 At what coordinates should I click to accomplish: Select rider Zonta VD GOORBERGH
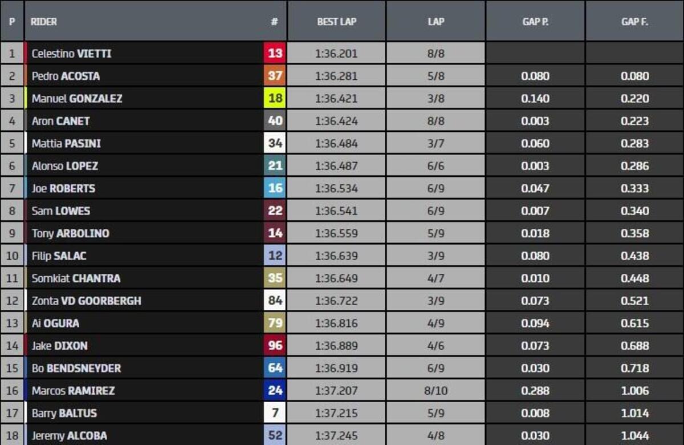pos(86,301)
